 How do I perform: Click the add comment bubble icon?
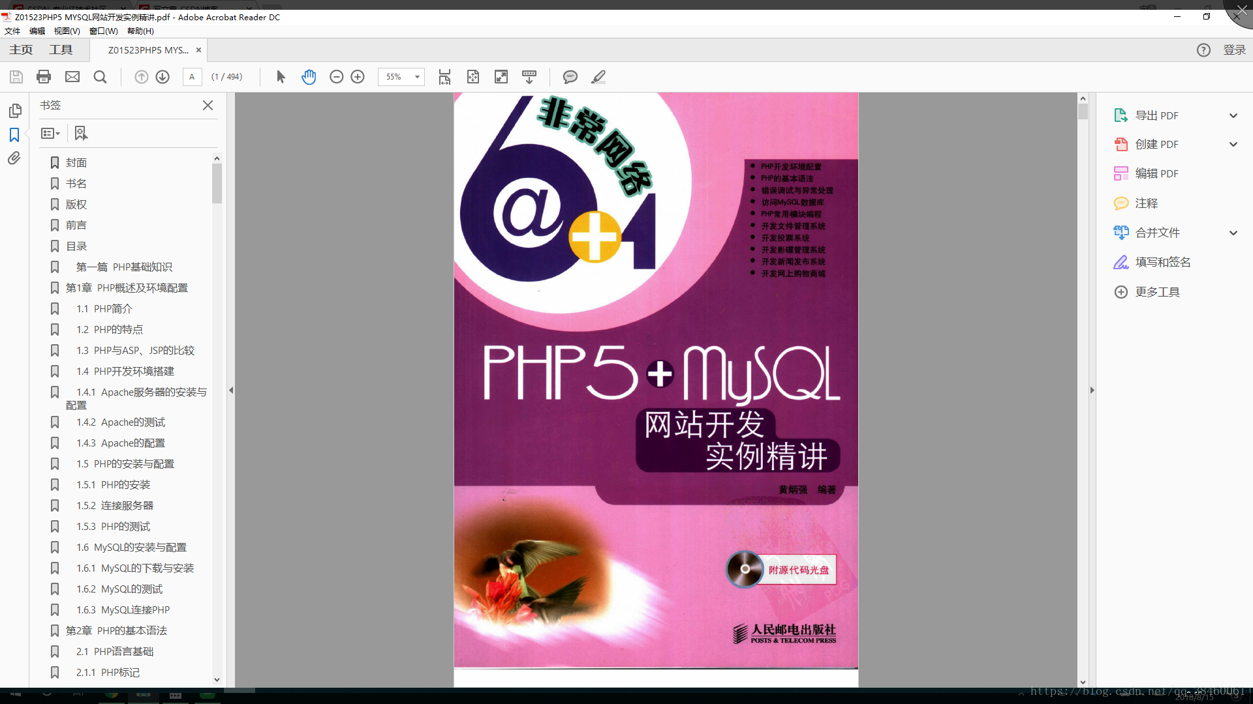570,77
